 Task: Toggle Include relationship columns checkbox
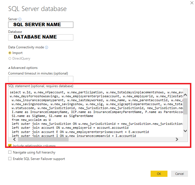pos(10,146)
